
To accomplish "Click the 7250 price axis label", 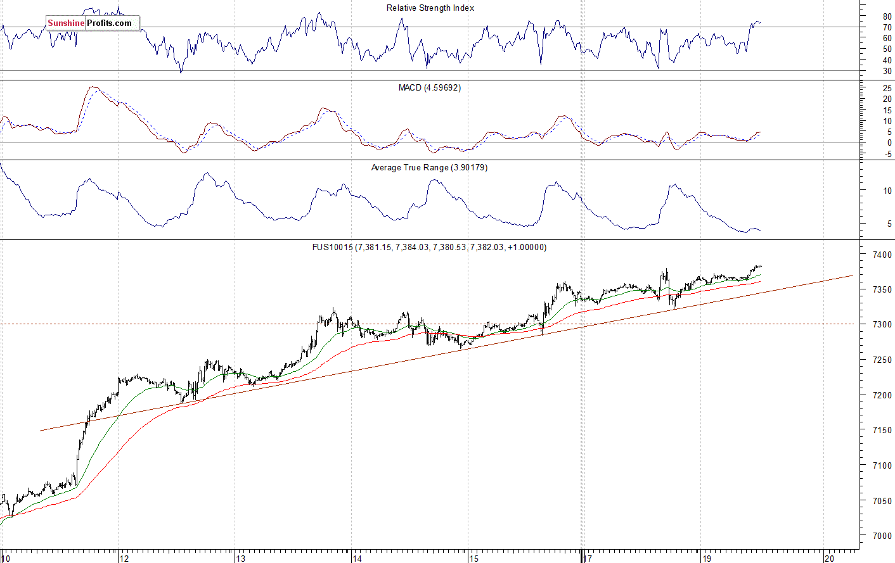I will point(882,360).
